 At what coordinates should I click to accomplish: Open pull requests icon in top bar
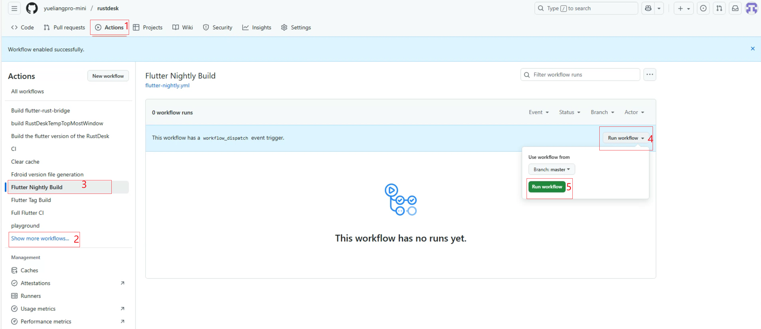click(x=719, y=8)
